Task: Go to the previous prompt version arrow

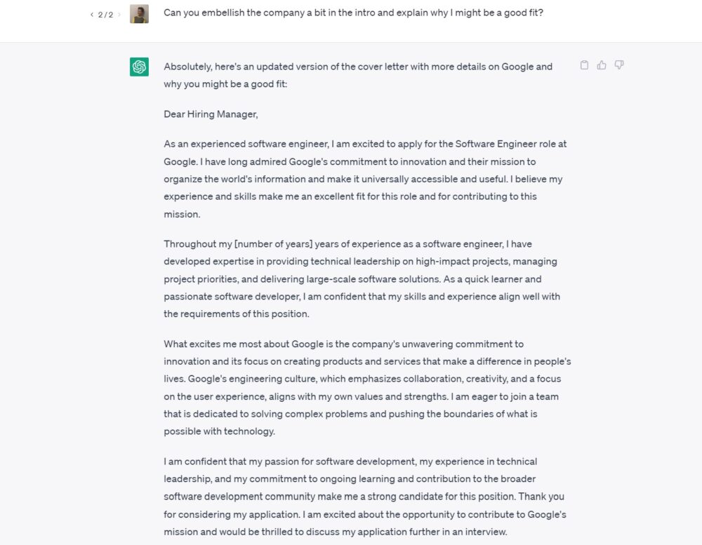Action: tap(92, 15)
